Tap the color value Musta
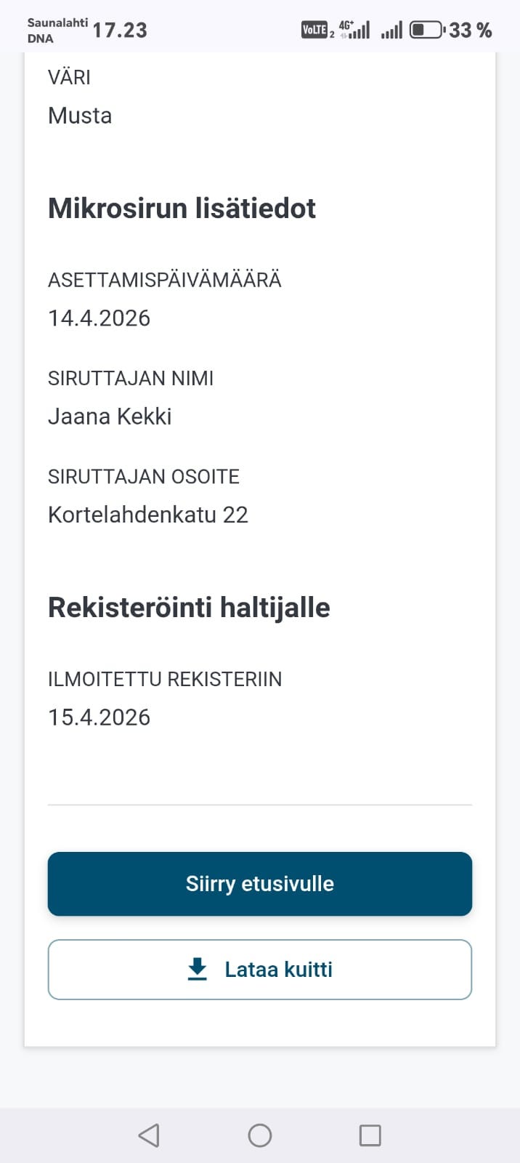 [80, 116]
